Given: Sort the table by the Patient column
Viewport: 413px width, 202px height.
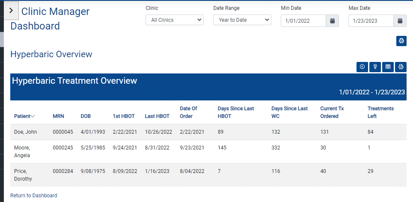Looking at the screenshot, I should pos(24,116).
